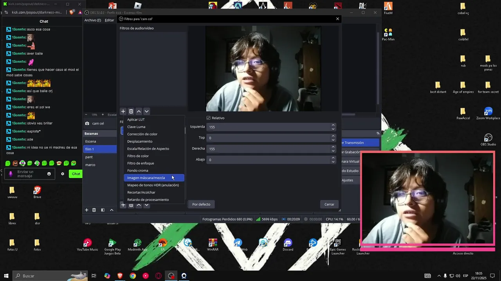Open the Age of empires desktop folder

[463, 87]
